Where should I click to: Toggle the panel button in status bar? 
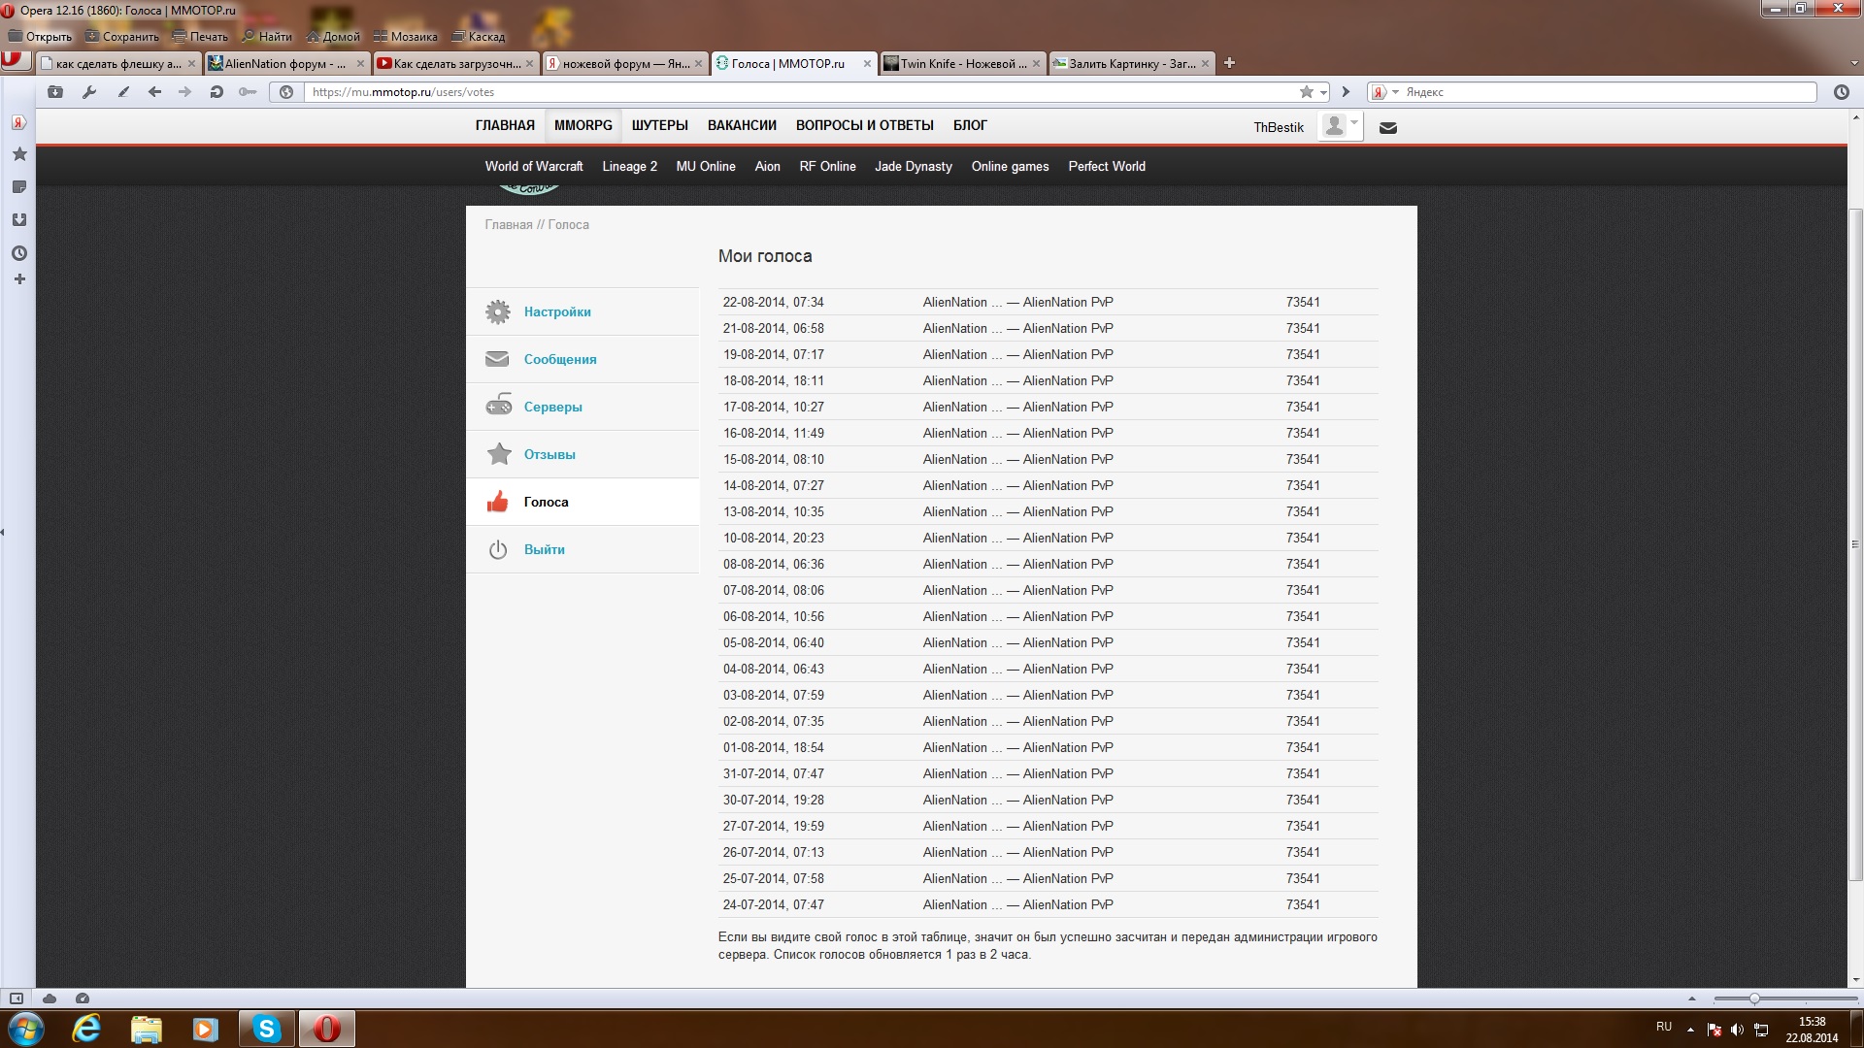(x=16, y=999)
